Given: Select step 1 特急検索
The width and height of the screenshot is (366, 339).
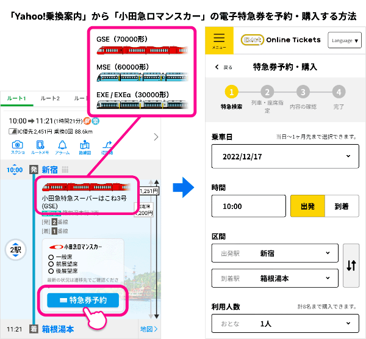Looking at the screenshot, I should click(x=231, y=98).
